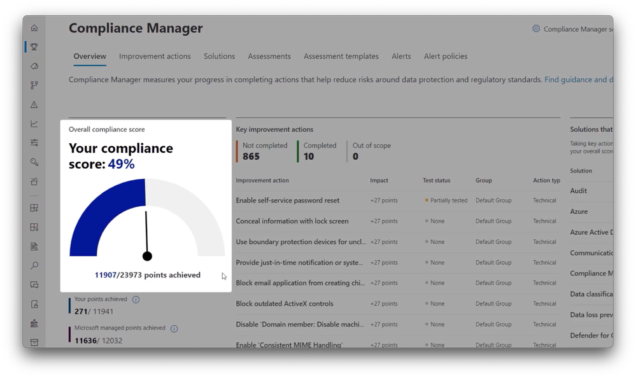This screenshot has height=378, width=636.
Task: Click 11907/23973 points achieved text
Action: (x=147, y=275)
